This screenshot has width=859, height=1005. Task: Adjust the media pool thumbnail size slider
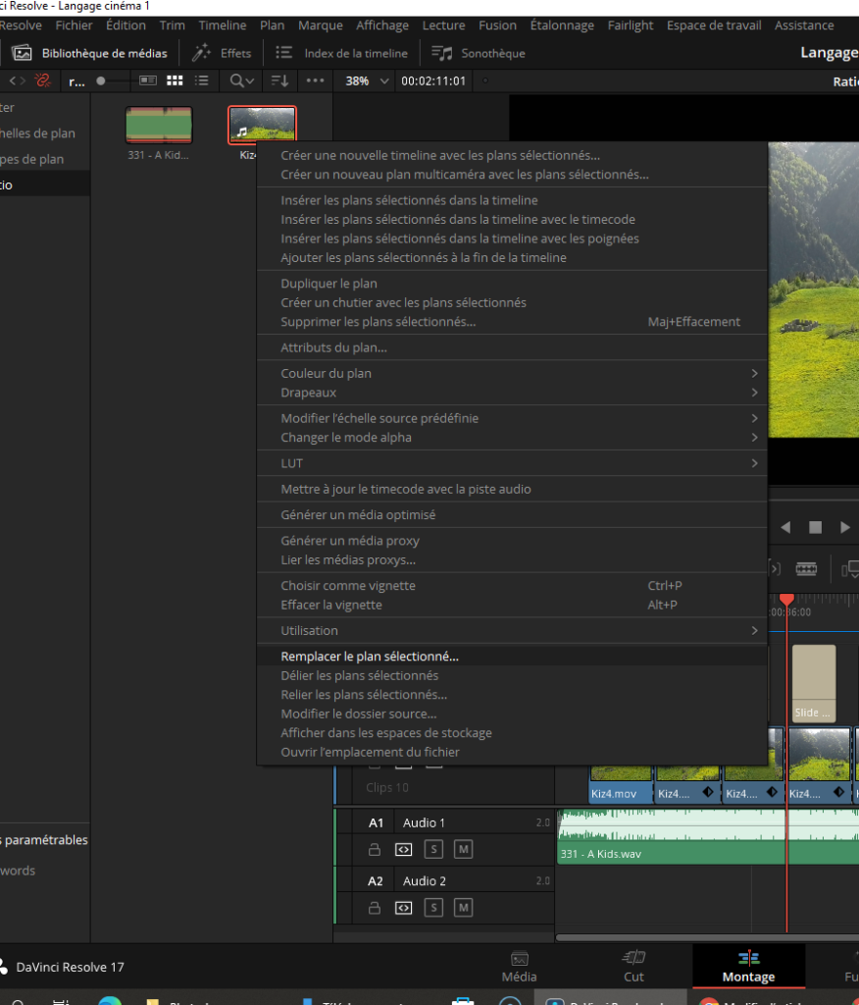(x=101, y=80)
